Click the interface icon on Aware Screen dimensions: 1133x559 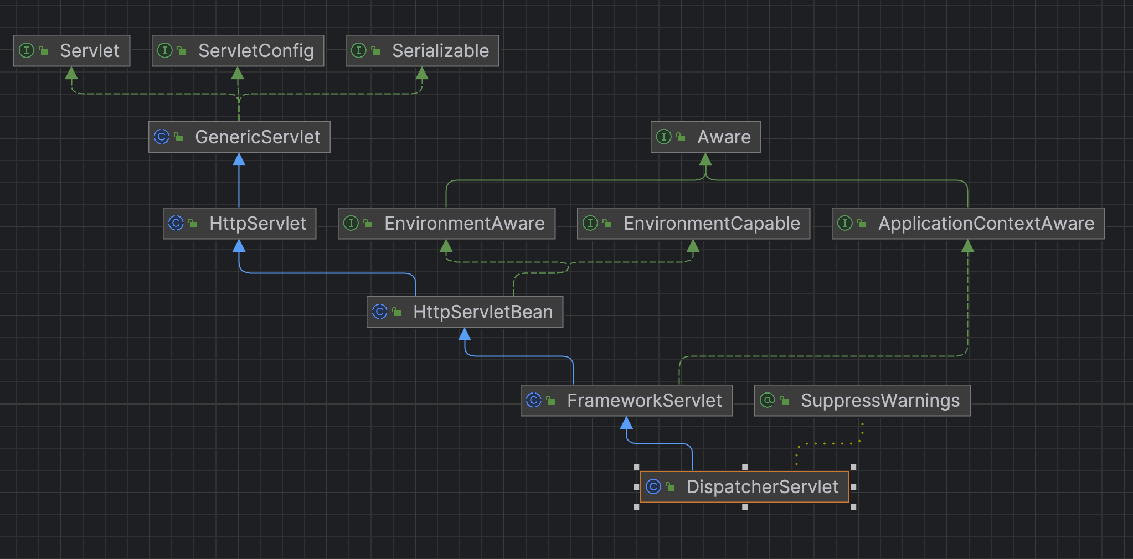click(664, 137)
